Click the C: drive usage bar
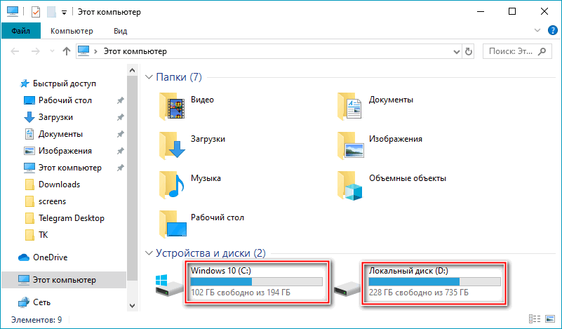562x329 pixels. point(256,282)
